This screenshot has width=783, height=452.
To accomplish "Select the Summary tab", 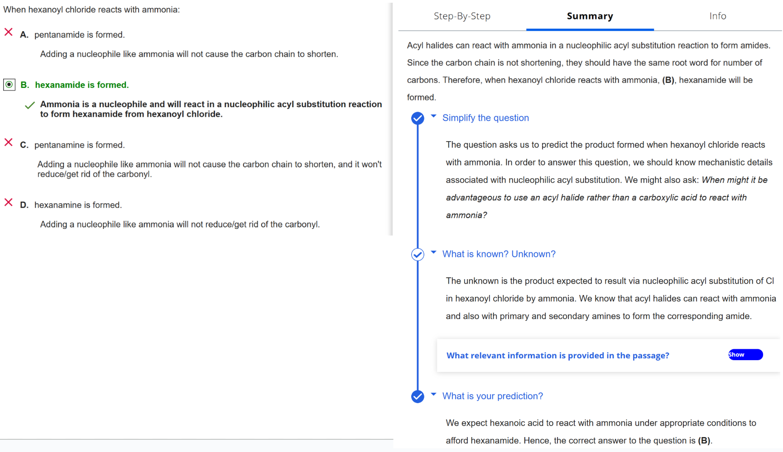I will (590, 16).
